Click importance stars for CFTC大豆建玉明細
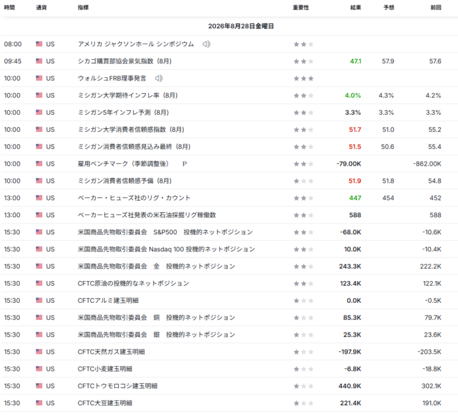 coord(304,403)
